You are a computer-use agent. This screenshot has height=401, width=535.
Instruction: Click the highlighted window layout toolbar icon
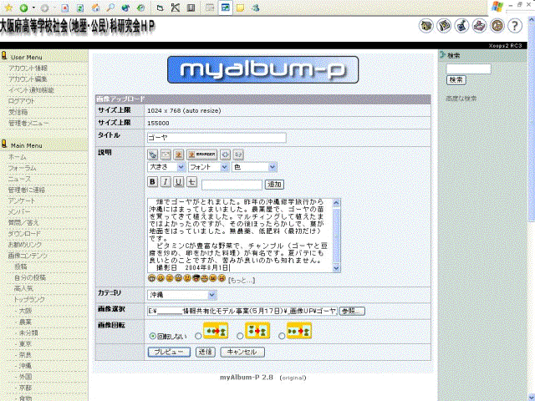[x=225, y=8]
